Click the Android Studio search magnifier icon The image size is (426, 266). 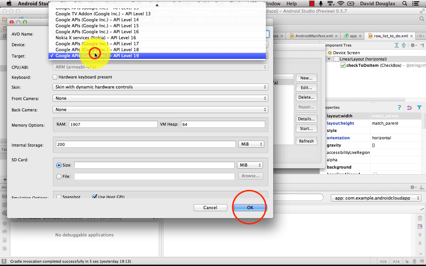421,19
